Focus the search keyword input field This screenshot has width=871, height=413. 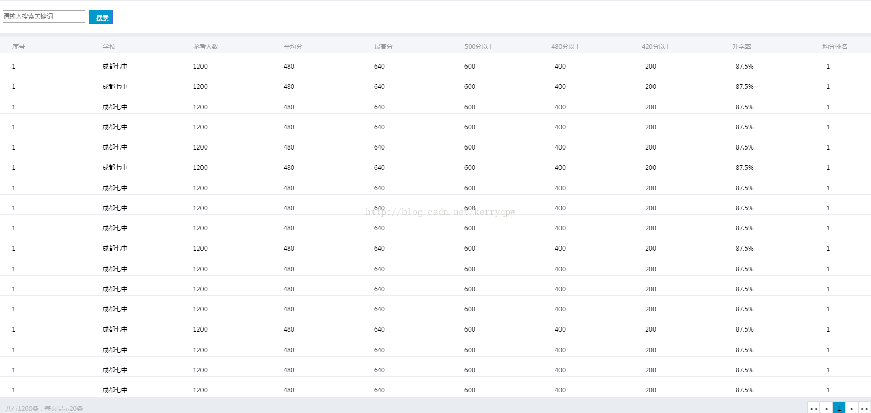44,16
